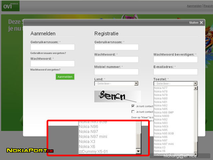Select Nokia N92 from device list
This screenshot has height=160, width=213.
coord(174,119)
